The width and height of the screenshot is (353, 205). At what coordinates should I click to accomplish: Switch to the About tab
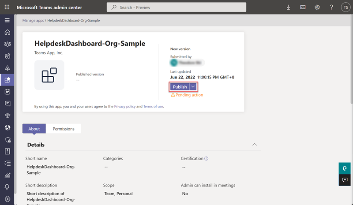(34, 129)
